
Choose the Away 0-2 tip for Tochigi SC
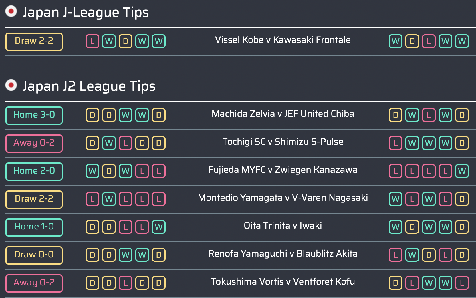[x=34, y=144]
